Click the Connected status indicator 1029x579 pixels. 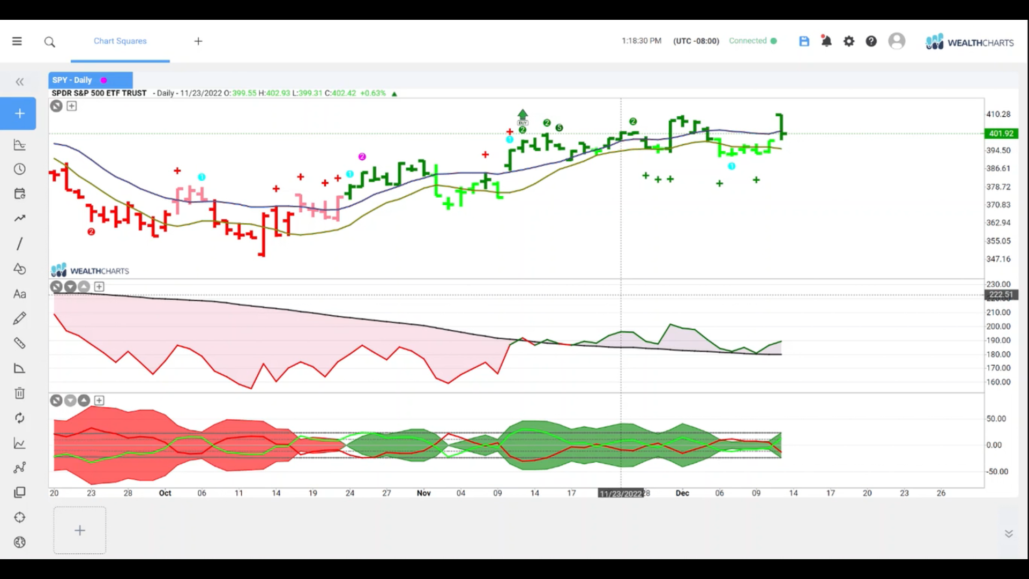coord(753,41)
